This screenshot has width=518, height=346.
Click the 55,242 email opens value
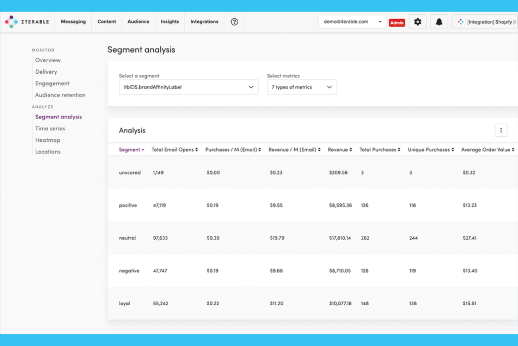[x=160, y=304]
